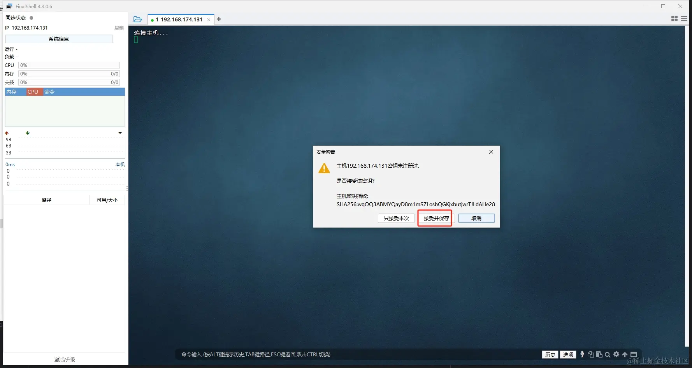Click the 系统信息 button
This screenshot has height=368, width=692.
click(x=59, y=39)
